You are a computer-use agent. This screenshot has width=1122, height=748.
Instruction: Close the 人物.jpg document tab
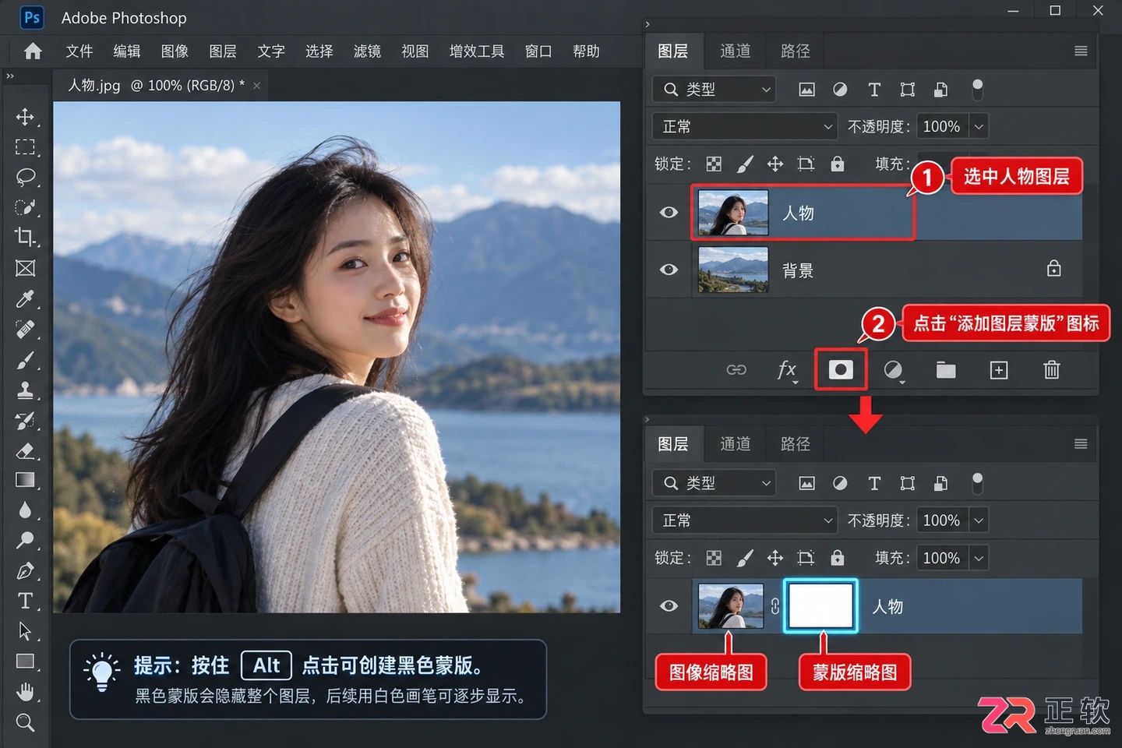click(256, 86)
